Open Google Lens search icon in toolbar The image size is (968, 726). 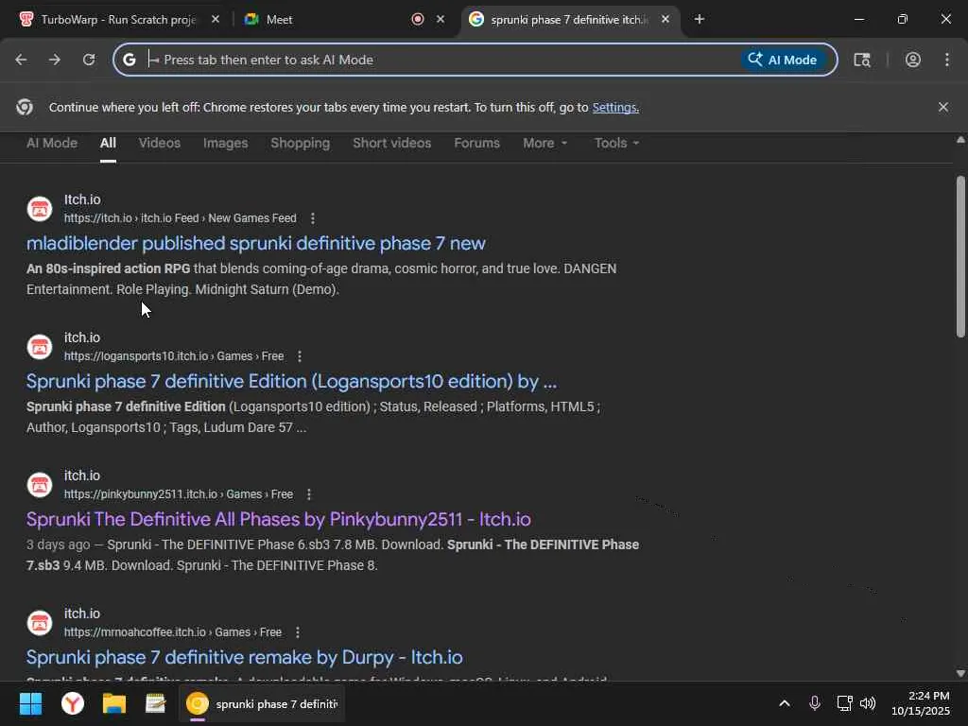pyautogui.click(x=862, y=60)
